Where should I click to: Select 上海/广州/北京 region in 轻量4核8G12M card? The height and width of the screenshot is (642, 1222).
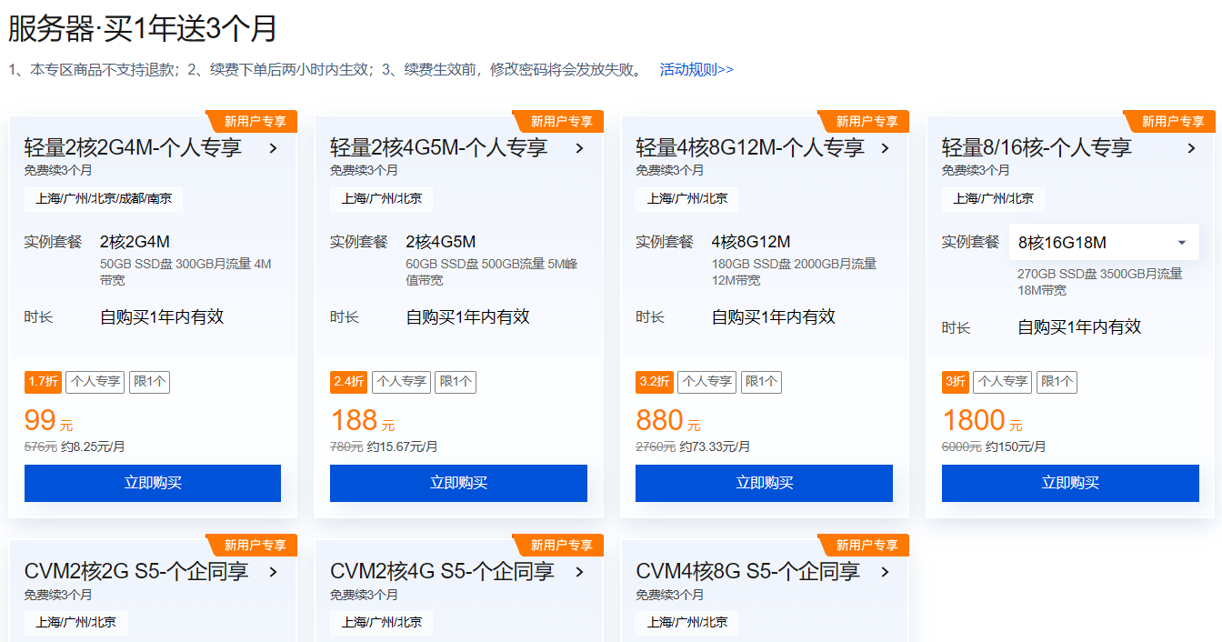[687, 199]
